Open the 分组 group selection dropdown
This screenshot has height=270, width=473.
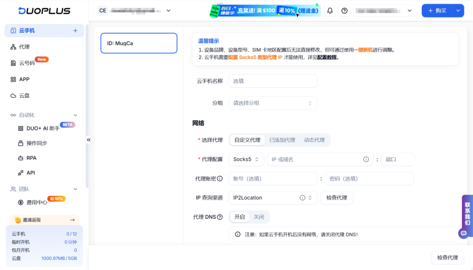coord(272,103)
